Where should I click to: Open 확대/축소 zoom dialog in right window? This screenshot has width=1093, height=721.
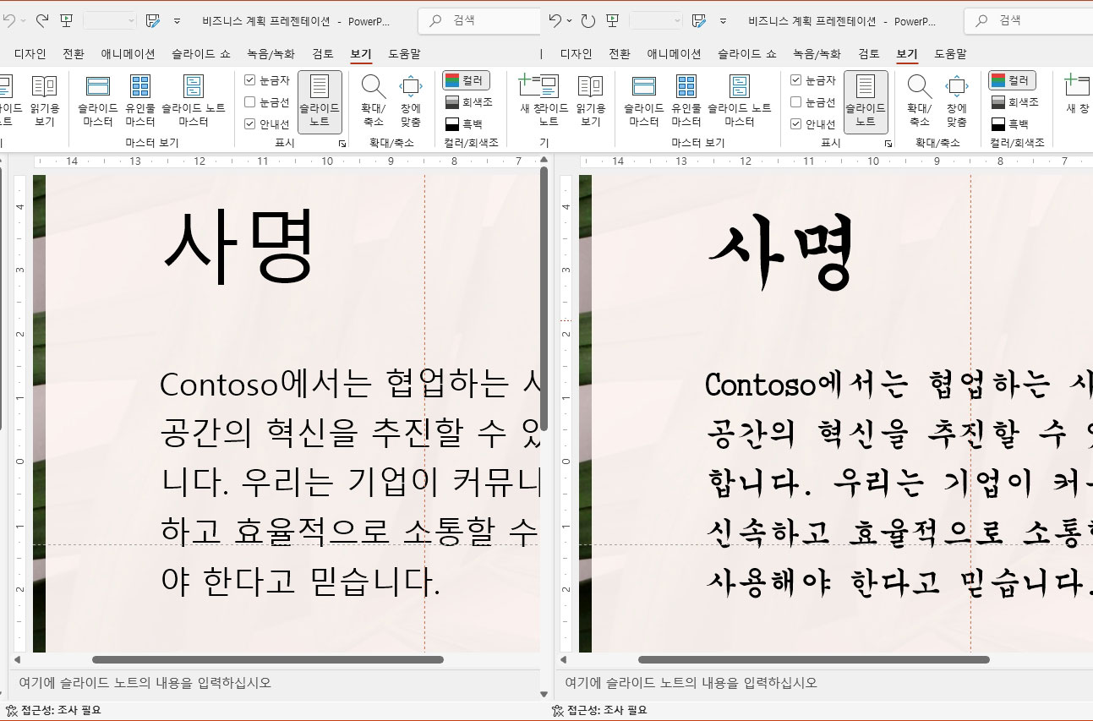click(919, 101)
